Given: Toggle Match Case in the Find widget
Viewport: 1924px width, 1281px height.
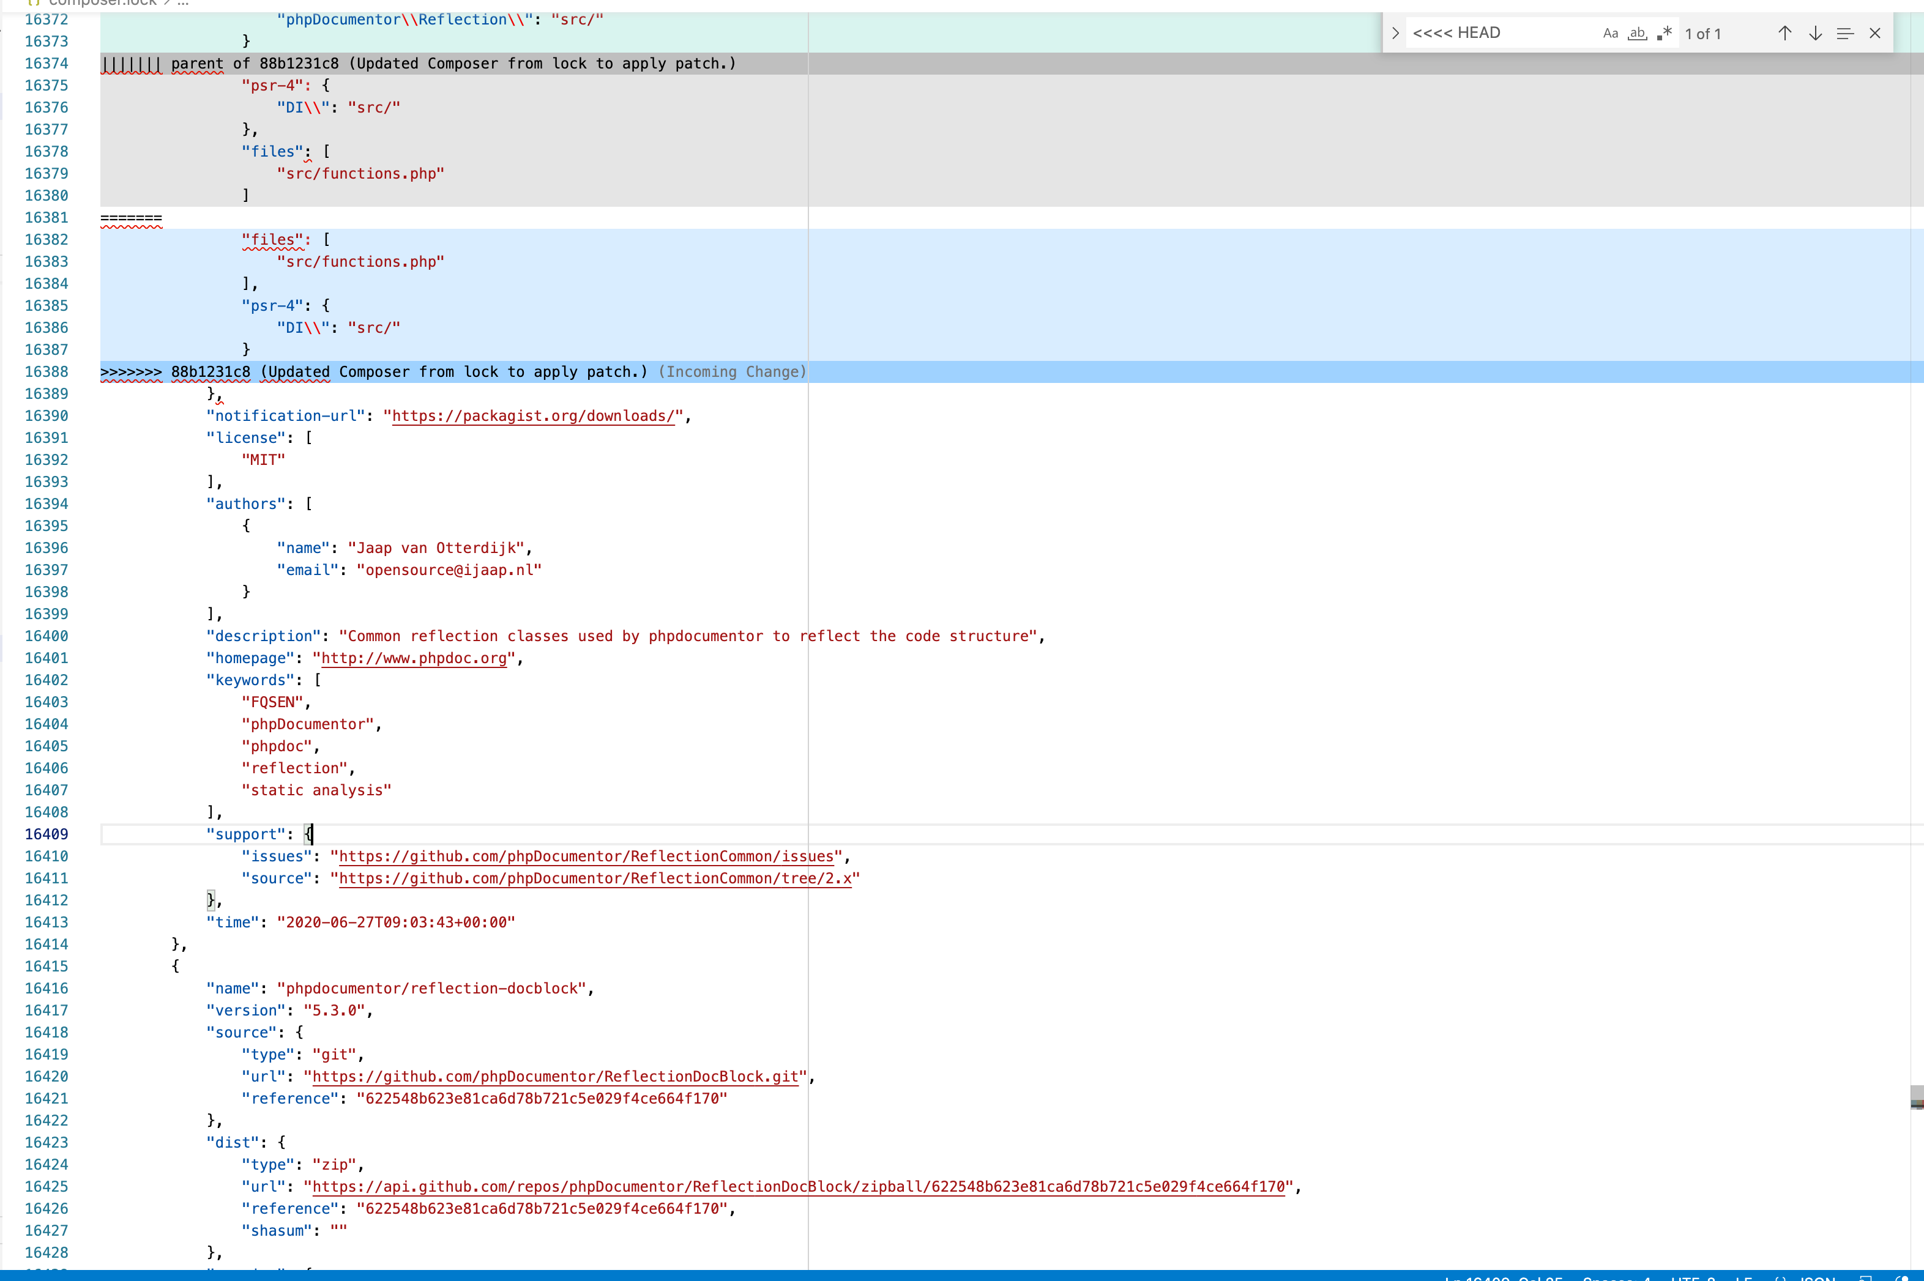Looking at the screenshot, I should click(1609, 32).
